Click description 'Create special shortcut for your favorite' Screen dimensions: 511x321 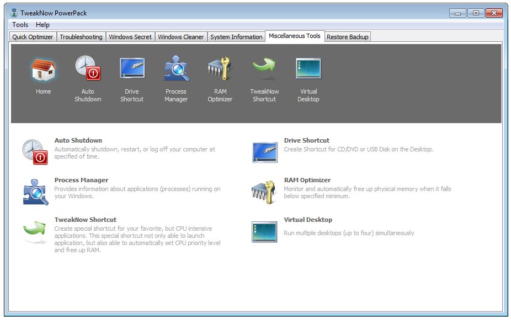tap(137, 240)
